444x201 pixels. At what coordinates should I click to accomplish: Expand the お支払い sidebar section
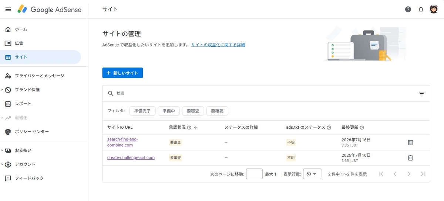point(23,150)
